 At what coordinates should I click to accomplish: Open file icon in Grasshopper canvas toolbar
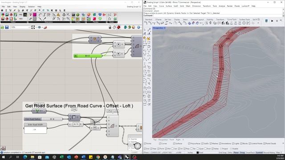click(x=2, y=28)
